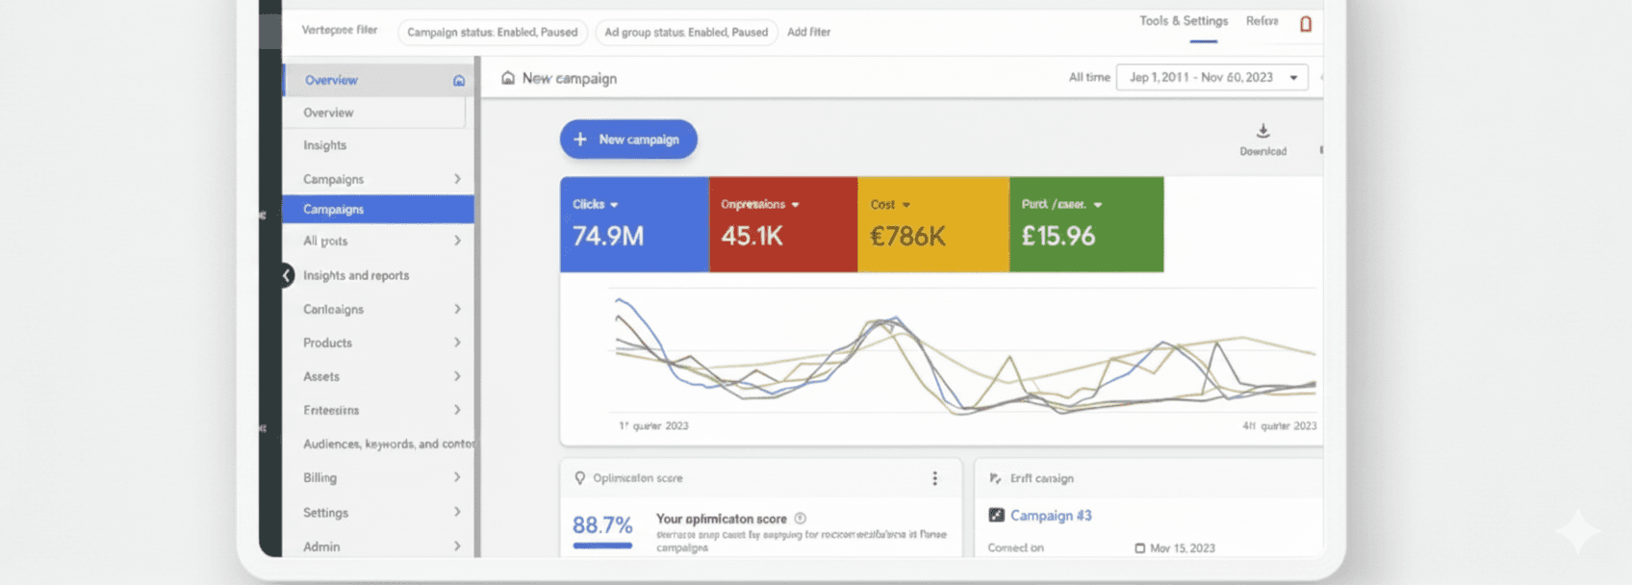Select the highlighted Campaigns menu item
The width and height of the screenshot is (1632, 585).
click(x=377, y=209)
